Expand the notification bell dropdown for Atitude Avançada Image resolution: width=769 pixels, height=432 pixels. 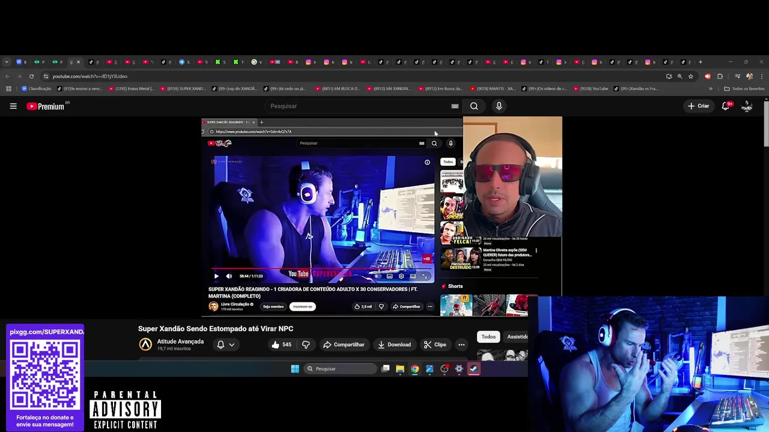pyautogui.click(x=225, y=344)
